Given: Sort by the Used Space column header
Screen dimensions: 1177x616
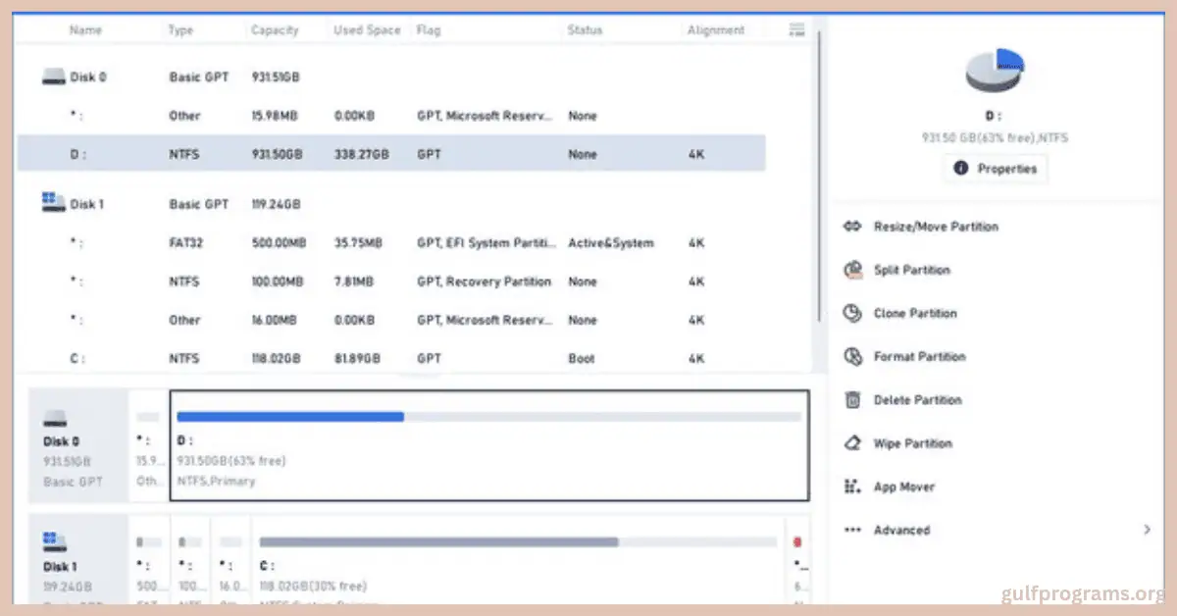Looking at the screenshot, I should point(367,30).
